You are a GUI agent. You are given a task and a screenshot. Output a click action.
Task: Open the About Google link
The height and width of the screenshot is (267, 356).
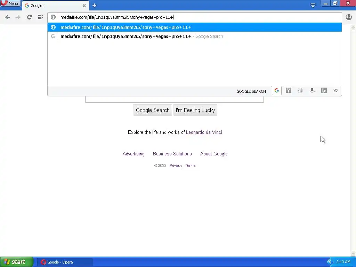[x=214, y=154]
